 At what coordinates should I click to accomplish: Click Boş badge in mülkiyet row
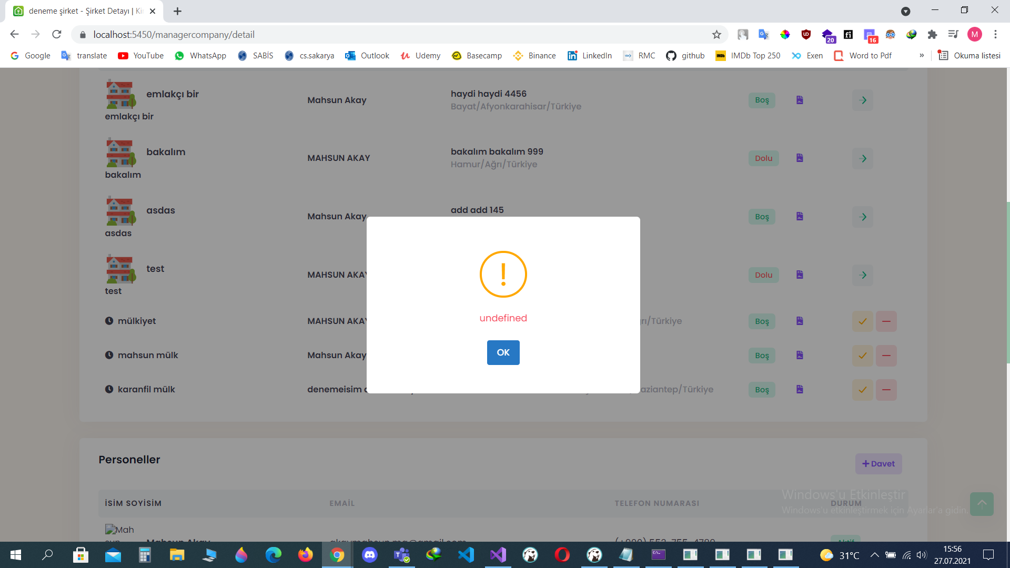(762, 321)
